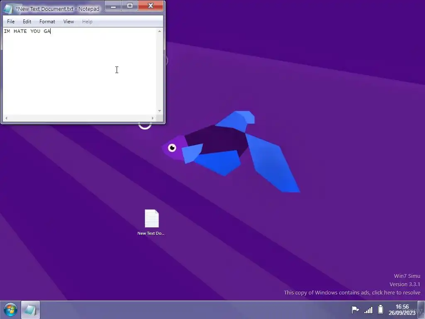Open the Format menu in Notepad
The image size is (425, 319).
[47, 22]
